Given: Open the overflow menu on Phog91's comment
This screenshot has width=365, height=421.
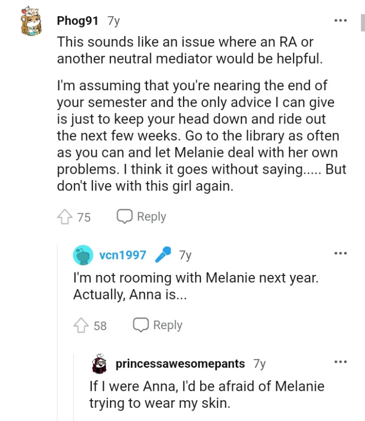Looking at the screenshot, I should tap(340, 20).
